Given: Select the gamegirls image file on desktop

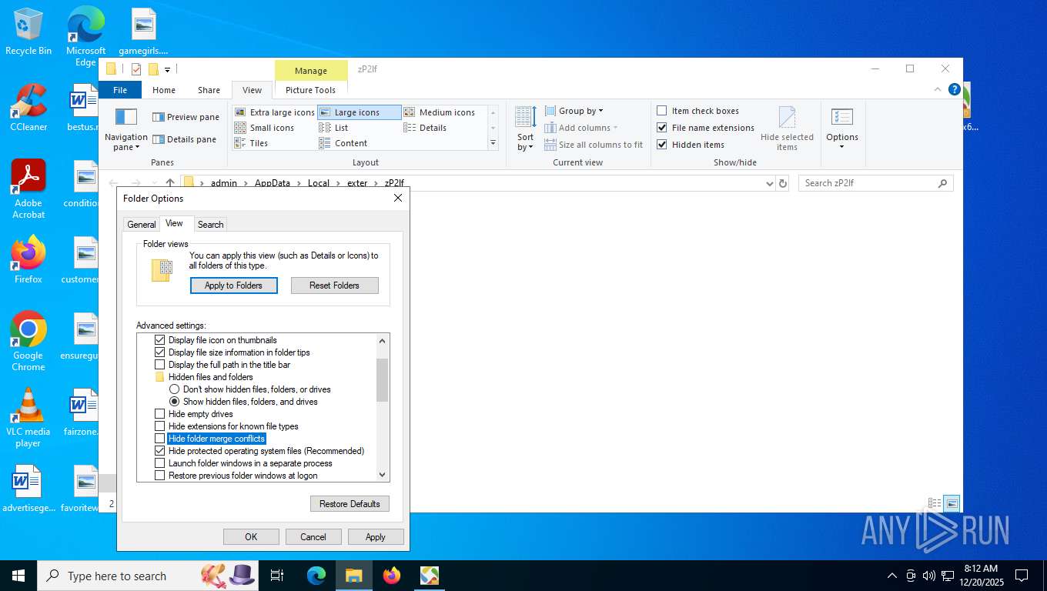Looking at the screenshot, I should [143, 32].
